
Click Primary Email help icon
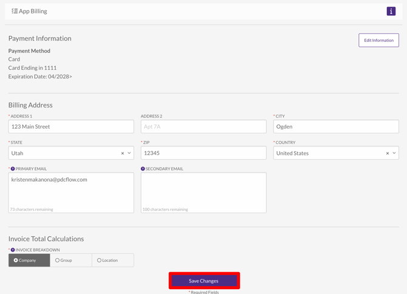coord(13,169)
